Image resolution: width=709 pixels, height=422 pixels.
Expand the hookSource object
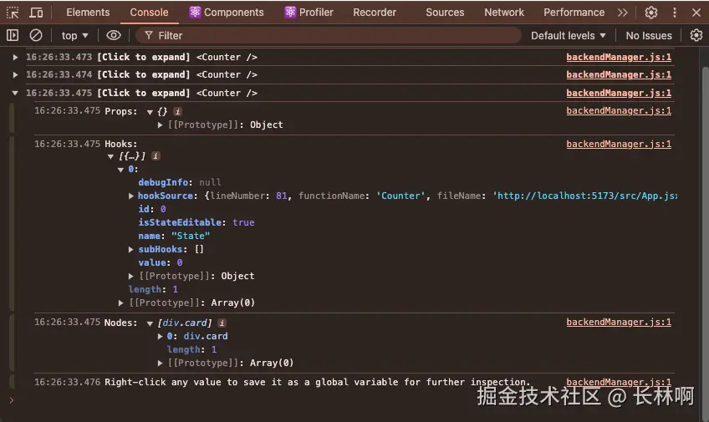click(x=131, y=196)
